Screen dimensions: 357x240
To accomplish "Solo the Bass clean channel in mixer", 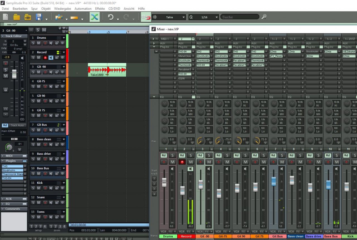I will (300, 155).
